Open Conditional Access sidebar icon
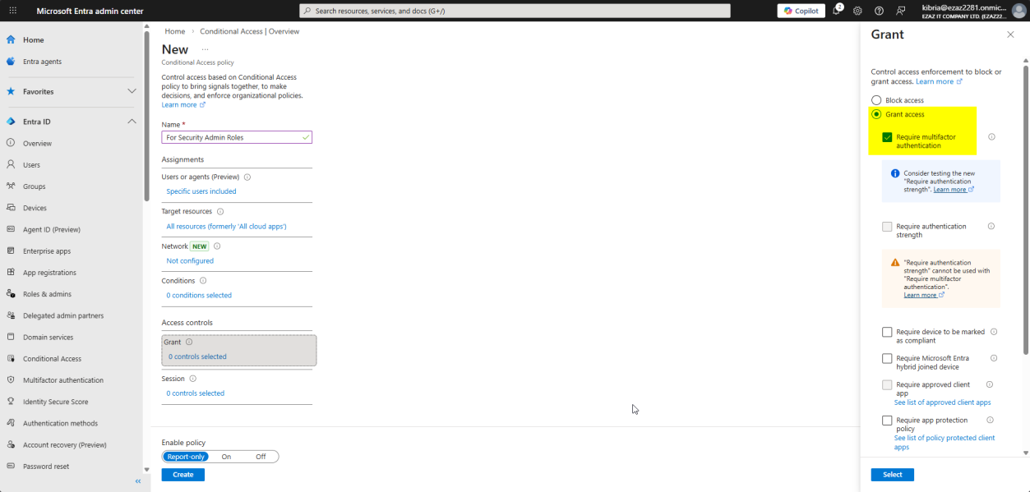The width and height of the screenshot is (1030, 492). [11, 359]
